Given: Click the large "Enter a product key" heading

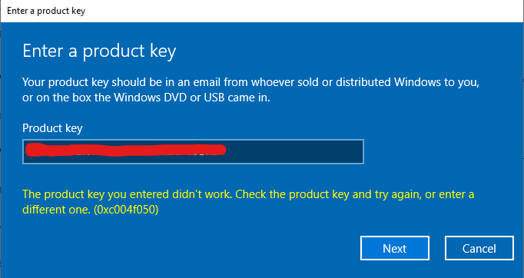Looking at the screenshot, I should [99, 51].
